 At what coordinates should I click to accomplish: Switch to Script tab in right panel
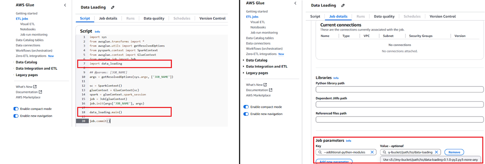point(315,16)
